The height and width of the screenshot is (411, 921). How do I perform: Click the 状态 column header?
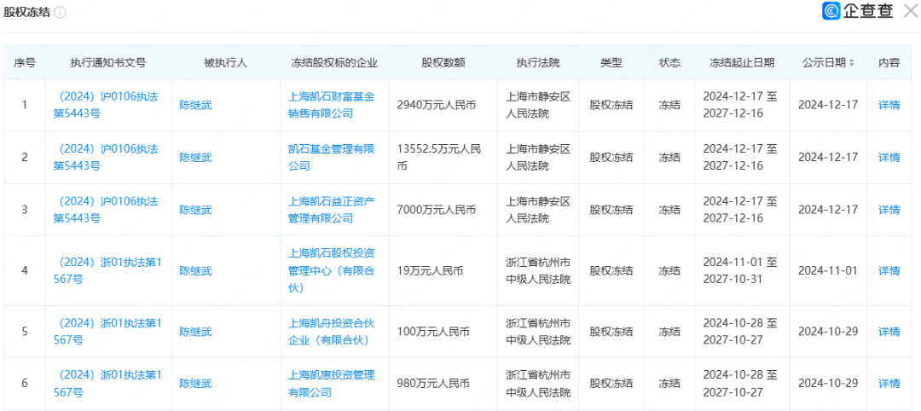pyautogui.click(x=669, y=63)
